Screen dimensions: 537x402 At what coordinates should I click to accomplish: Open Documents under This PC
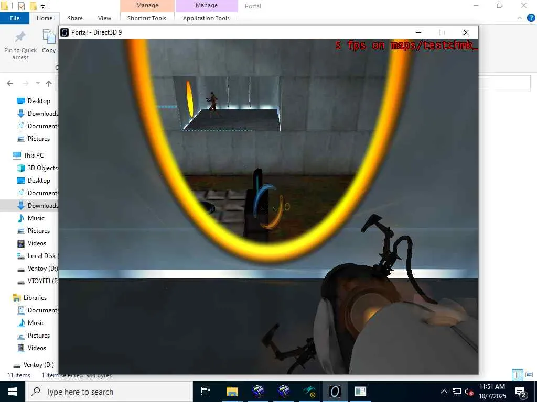tap(42, 193)
